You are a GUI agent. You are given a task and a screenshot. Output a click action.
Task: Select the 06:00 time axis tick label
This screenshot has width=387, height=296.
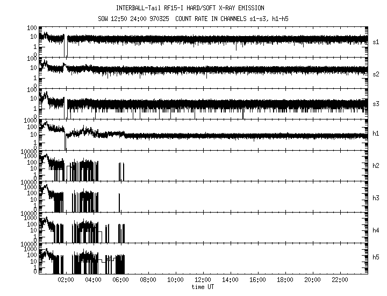coord(120,280)
